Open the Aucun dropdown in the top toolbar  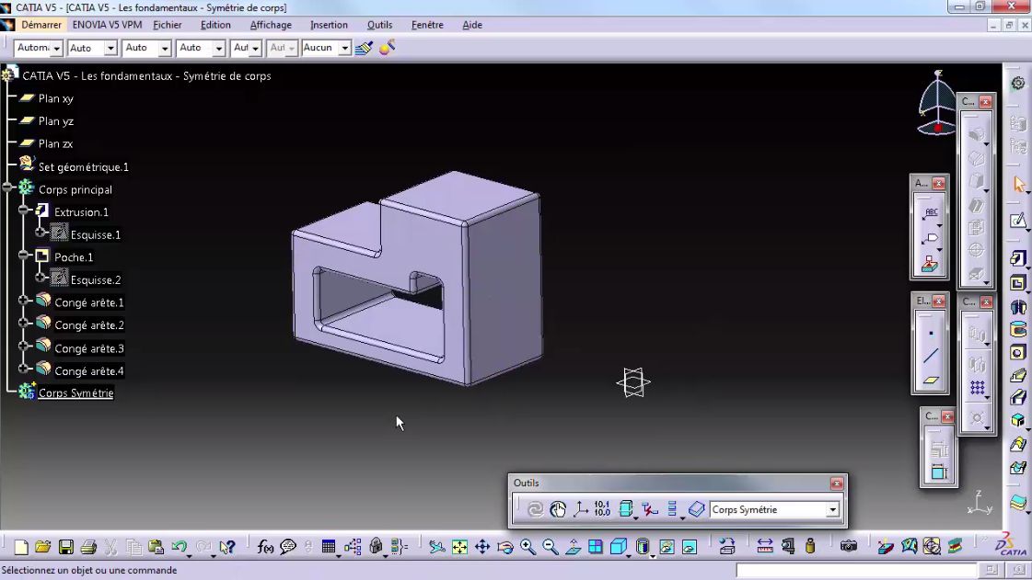coord(344,48)
